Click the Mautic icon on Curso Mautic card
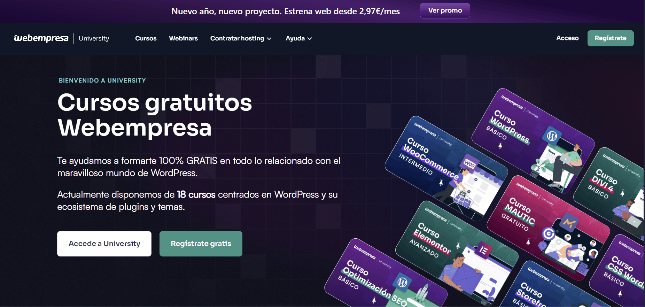This screenshot has width=645, height=307. click(x=569, y=222)
